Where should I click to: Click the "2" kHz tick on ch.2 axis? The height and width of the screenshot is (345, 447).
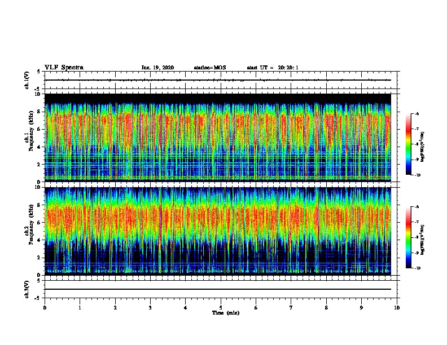(x=39, y=258)
